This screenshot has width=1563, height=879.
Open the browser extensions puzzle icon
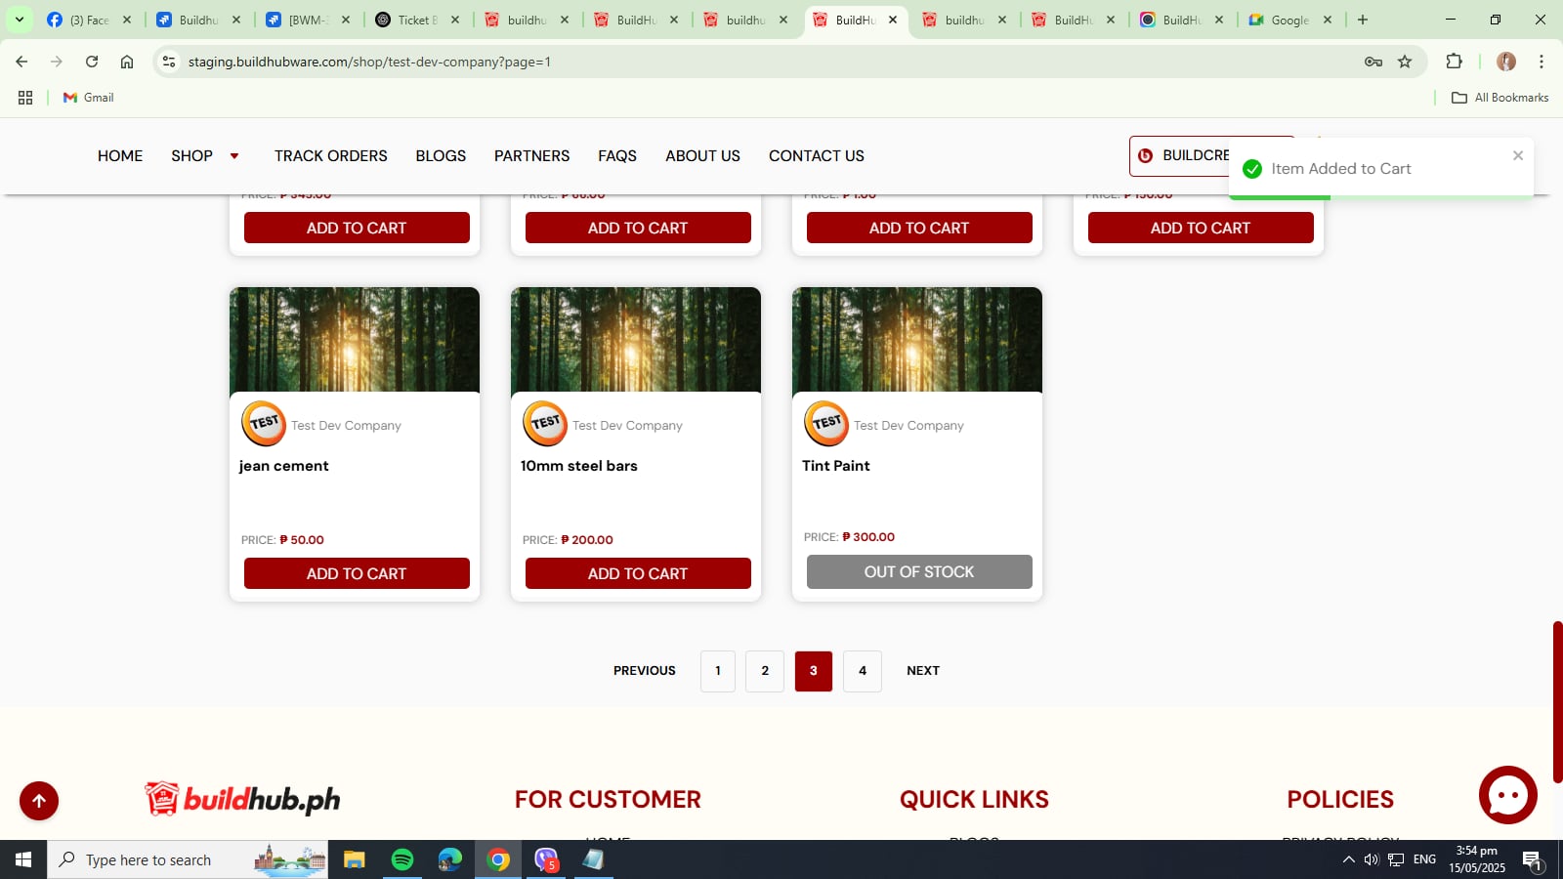pos(1454,62)
